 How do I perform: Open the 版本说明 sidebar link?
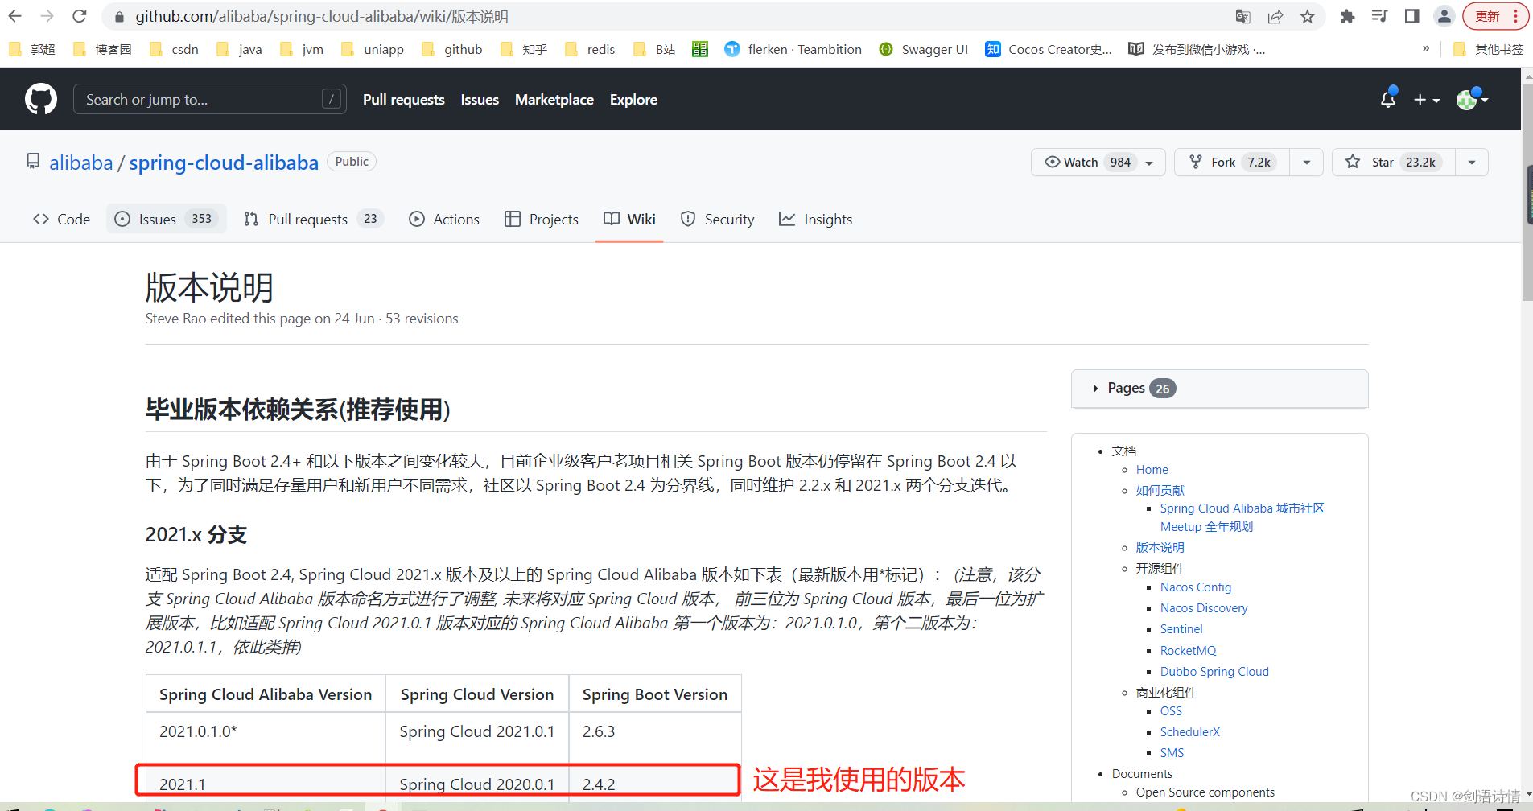pyautogui.click(x=1160, y=548)
